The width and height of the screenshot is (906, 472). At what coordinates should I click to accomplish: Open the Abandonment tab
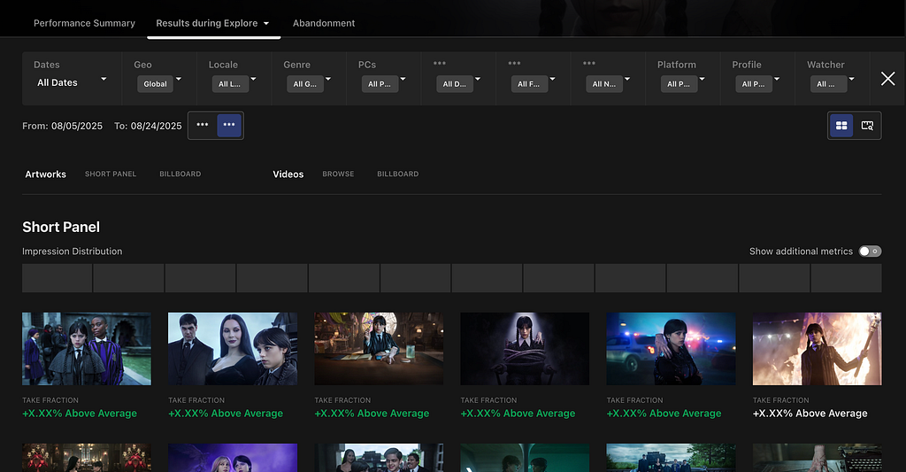point(324,23)
